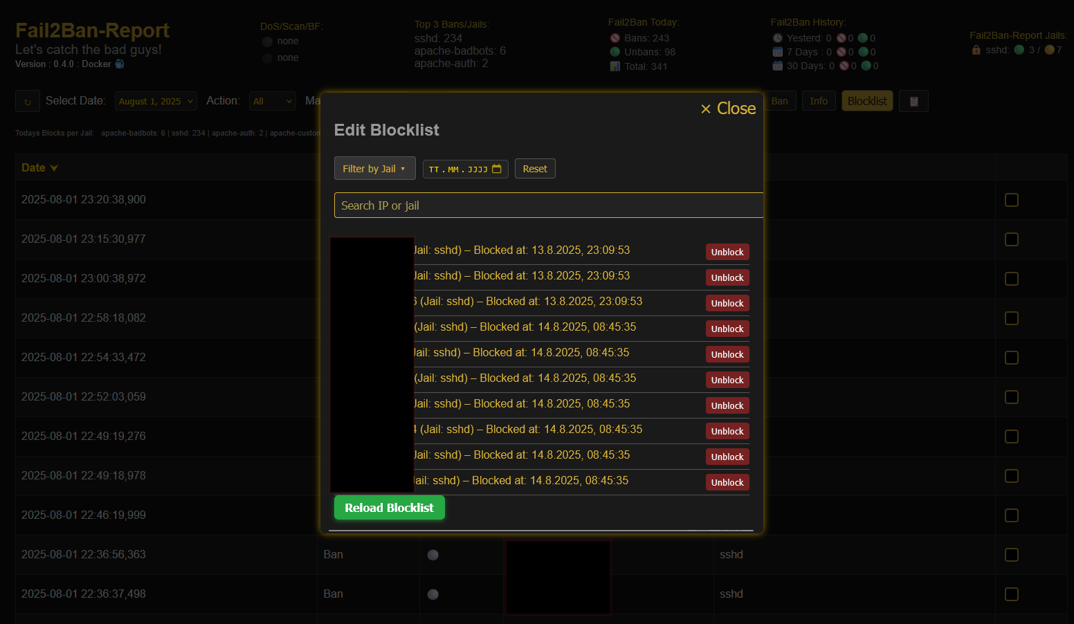Click the 'apache-auth: 2' top bans entry

point(451,63)
